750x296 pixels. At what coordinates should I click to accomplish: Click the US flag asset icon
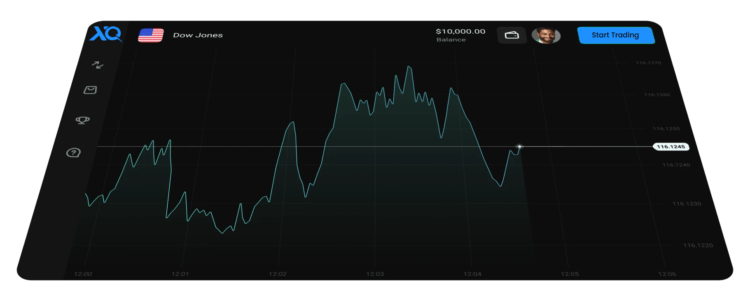tap(151, 35)
